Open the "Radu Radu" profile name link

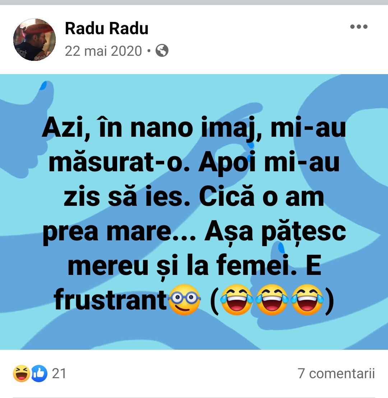(106, 28)
